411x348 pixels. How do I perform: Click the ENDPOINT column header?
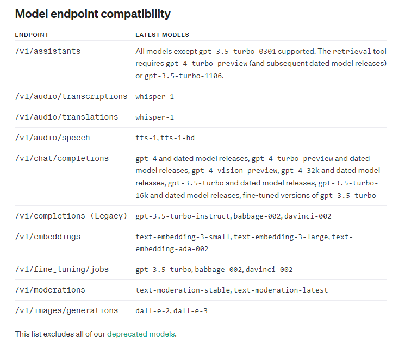coord(32,35)
